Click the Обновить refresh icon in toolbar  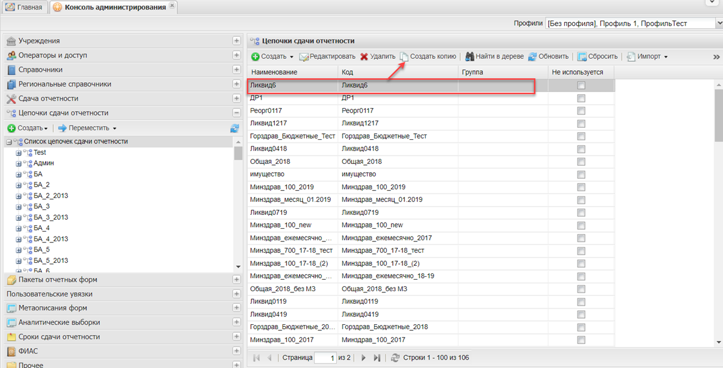tap(532, 56)
